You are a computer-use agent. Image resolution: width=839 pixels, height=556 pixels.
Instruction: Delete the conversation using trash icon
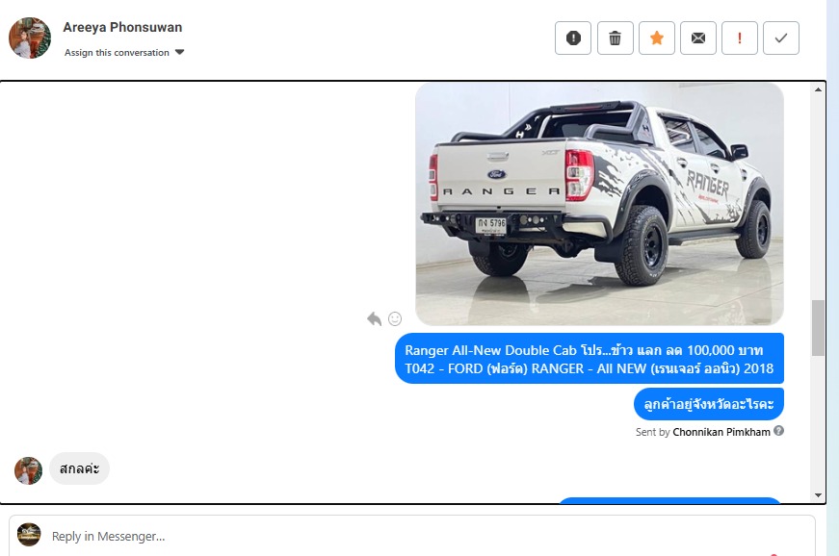(x=615, y=38)
